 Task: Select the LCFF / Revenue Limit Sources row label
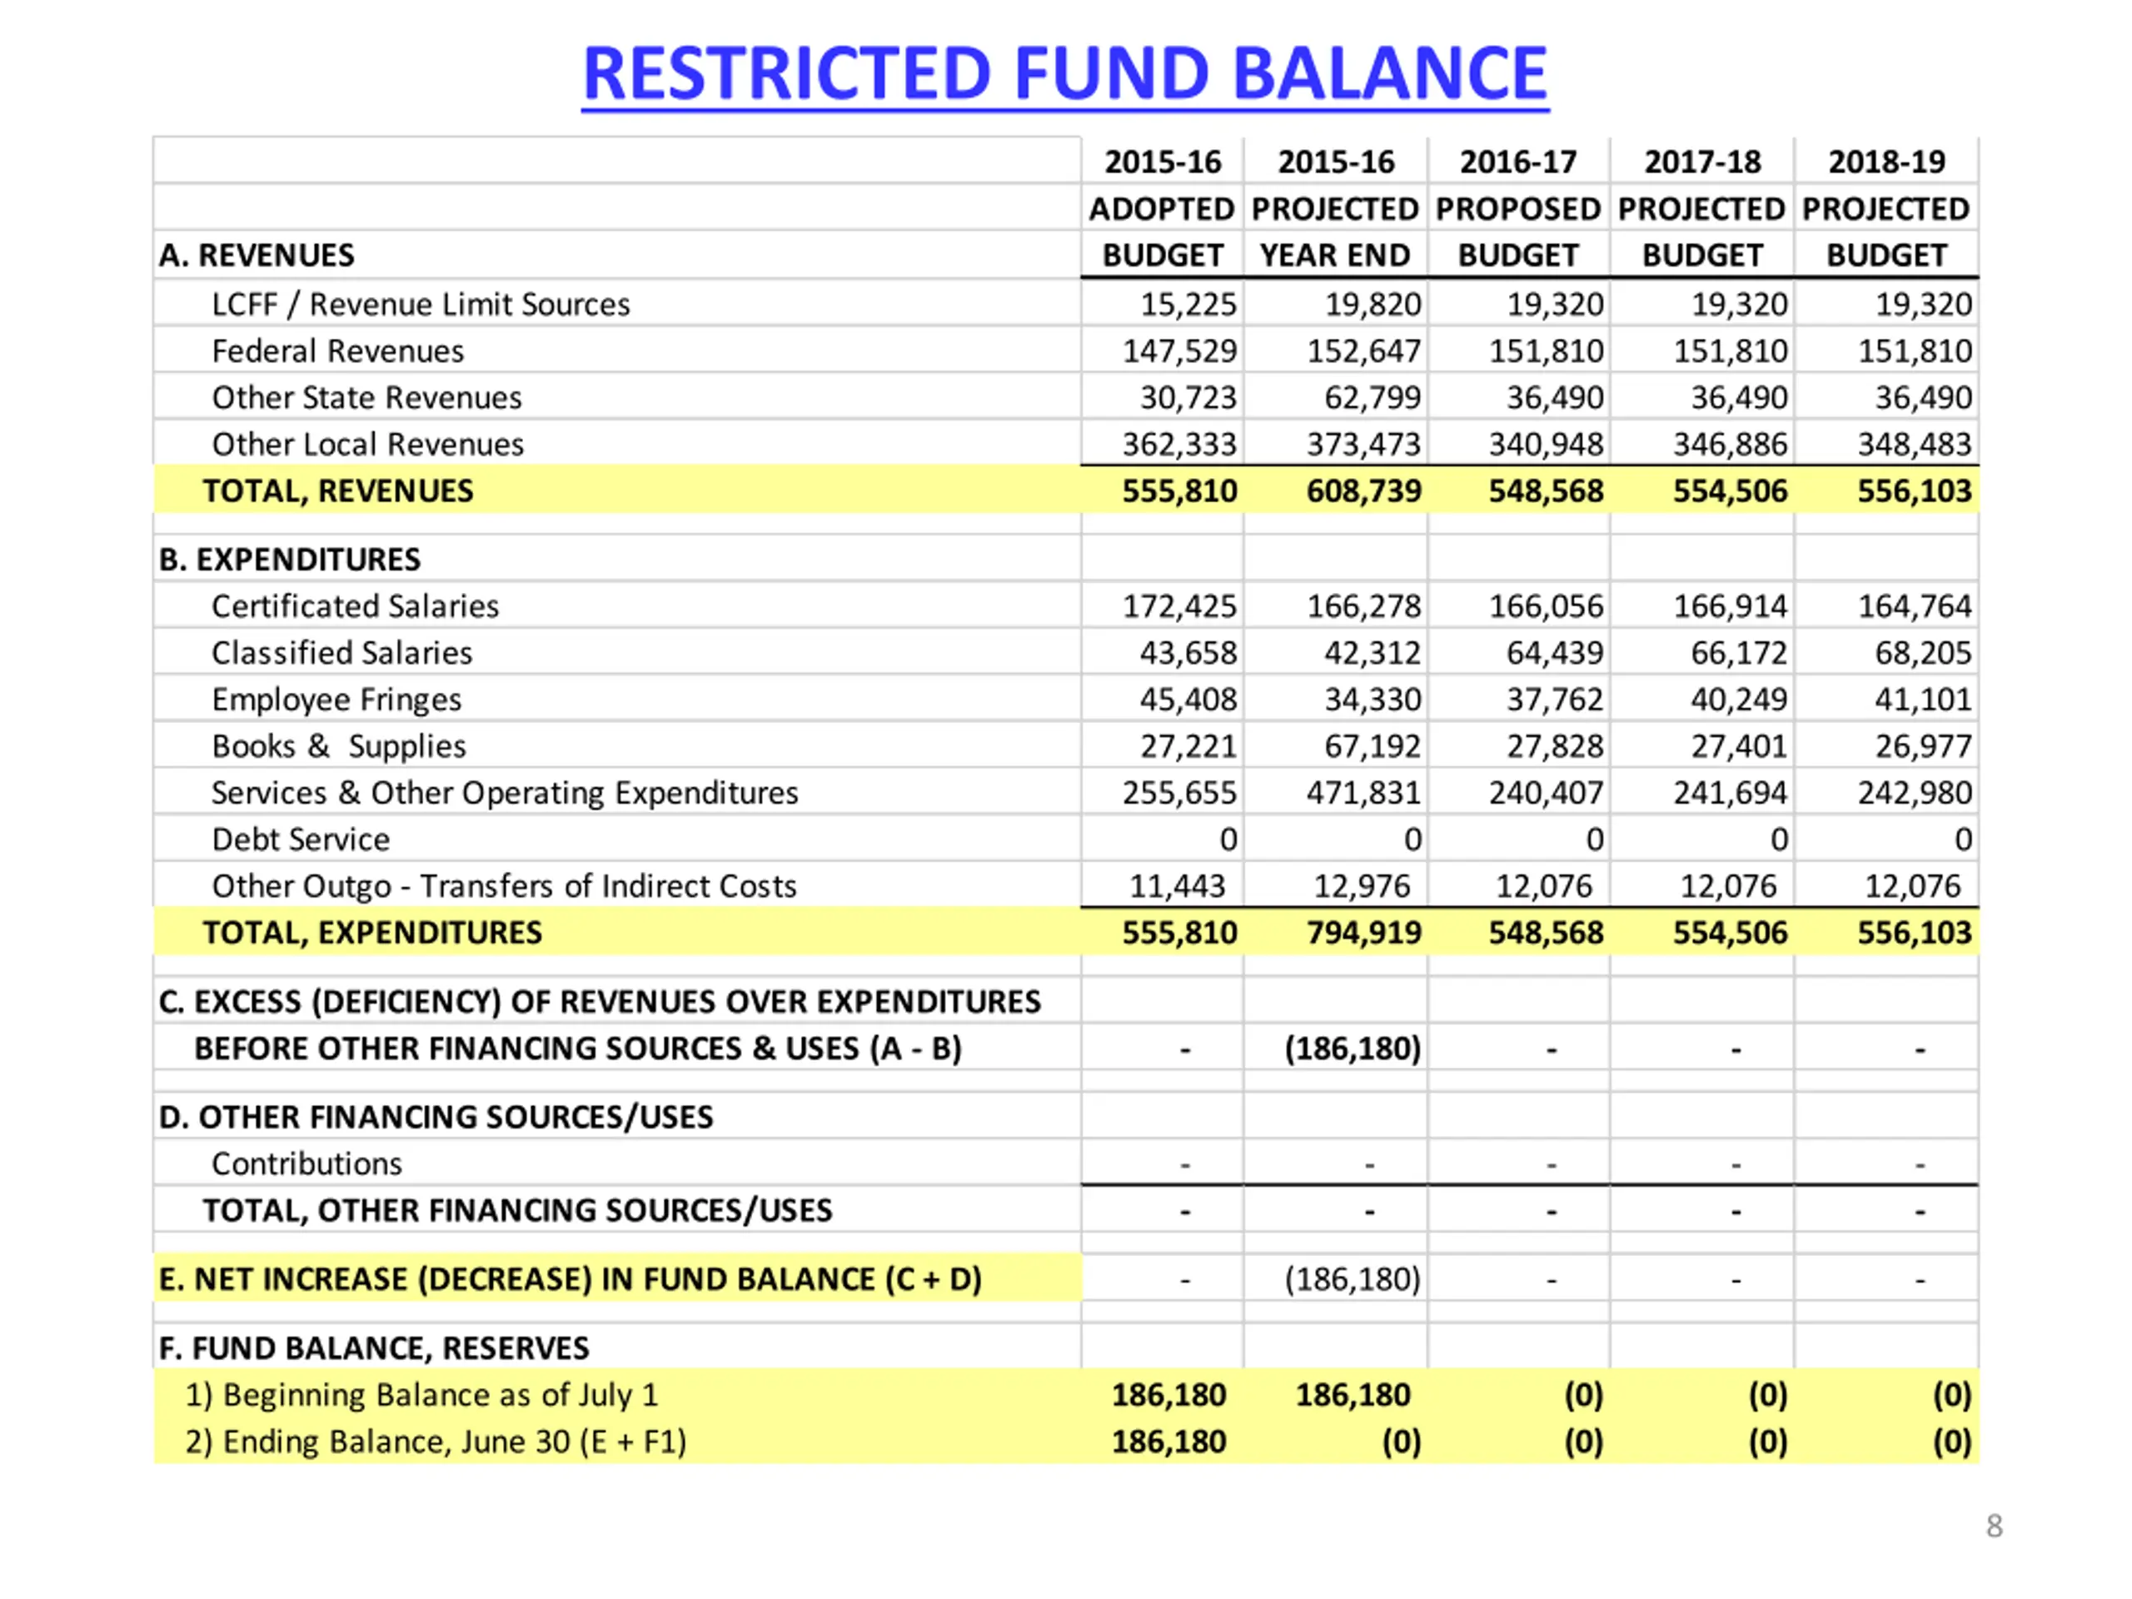pyautogui.click(x=421, y=305)
